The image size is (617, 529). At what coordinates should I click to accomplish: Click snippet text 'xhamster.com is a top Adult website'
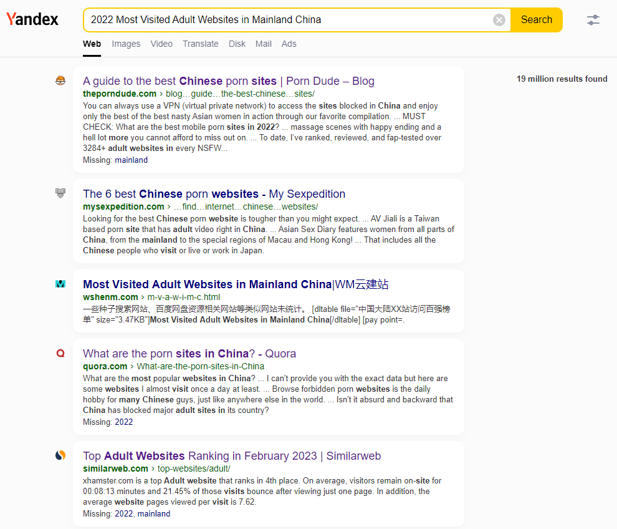(262, 491)
